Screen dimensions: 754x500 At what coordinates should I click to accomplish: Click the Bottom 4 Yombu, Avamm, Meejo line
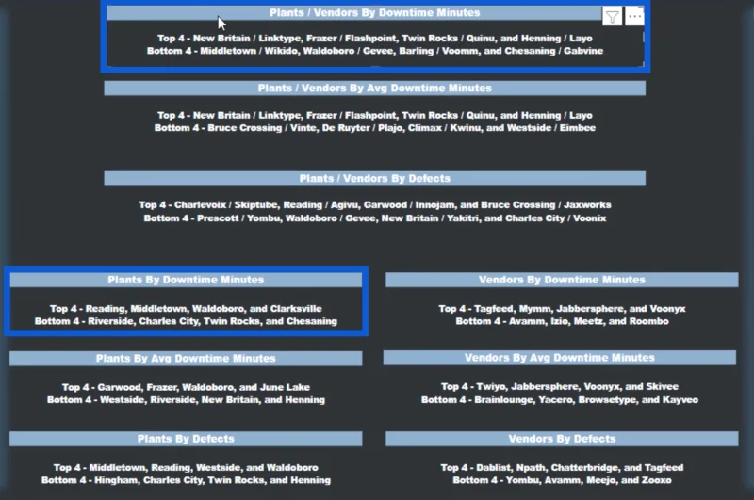tap(562, 480)
